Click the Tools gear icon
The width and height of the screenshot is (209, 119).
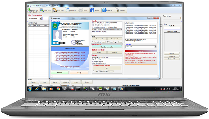click(x=80, y=10)
